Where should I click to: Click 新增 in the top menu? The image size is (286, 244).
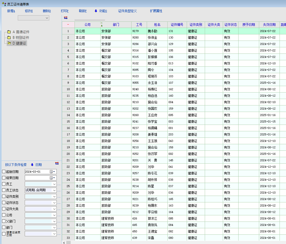click(11, 11)
